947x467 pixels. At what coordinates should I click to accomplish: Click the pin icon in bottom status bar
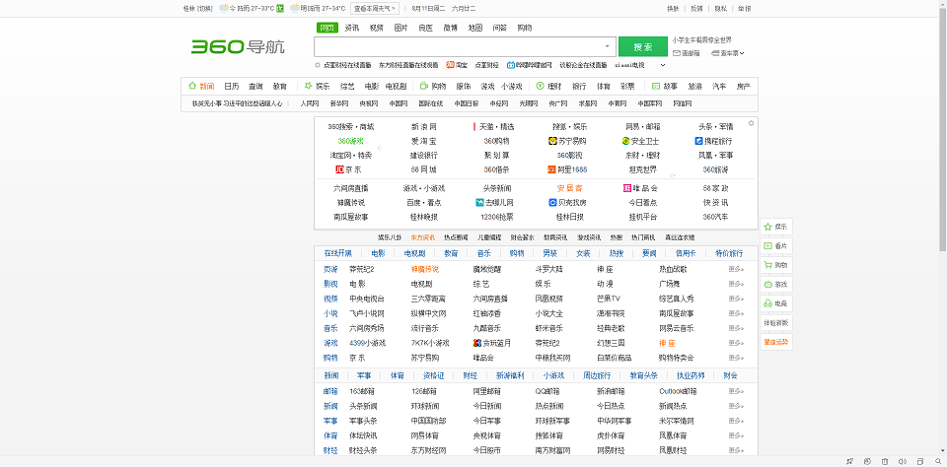point(849,461)
